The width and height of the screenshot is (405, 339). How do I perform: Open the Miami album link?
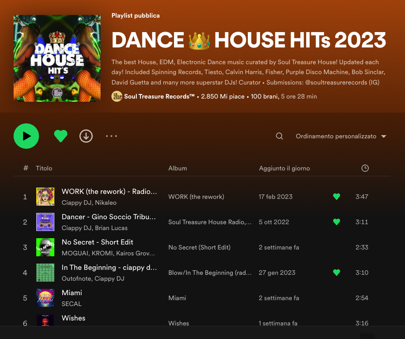(177, 298)
